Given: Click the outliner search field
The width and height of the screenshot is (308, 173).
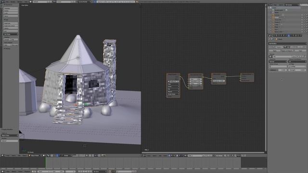Looking at the screenshot, I should pyautogui.click(x=304, y=5).
